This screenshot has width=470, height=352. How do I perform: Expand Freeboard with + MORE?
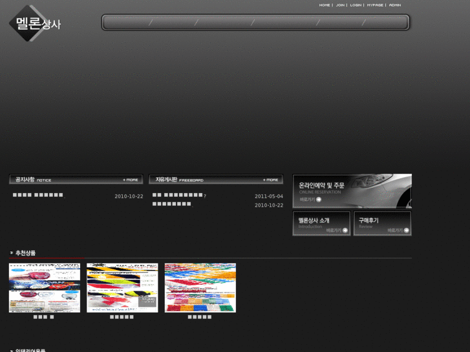tap(271, 180)
